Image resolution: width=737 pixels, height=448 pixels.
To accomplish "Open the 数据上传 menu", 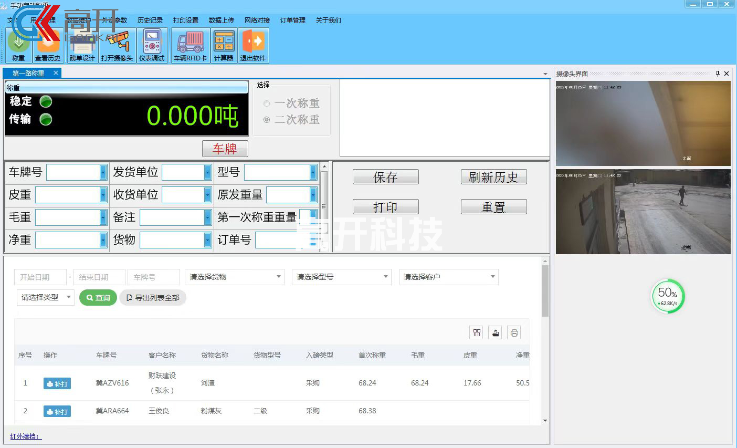I will coord(222,20).
